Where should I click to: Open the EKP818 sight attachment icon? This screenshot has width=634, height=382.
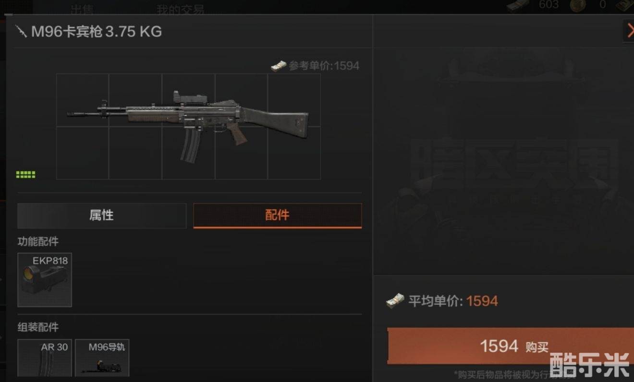tap(45, 280)
